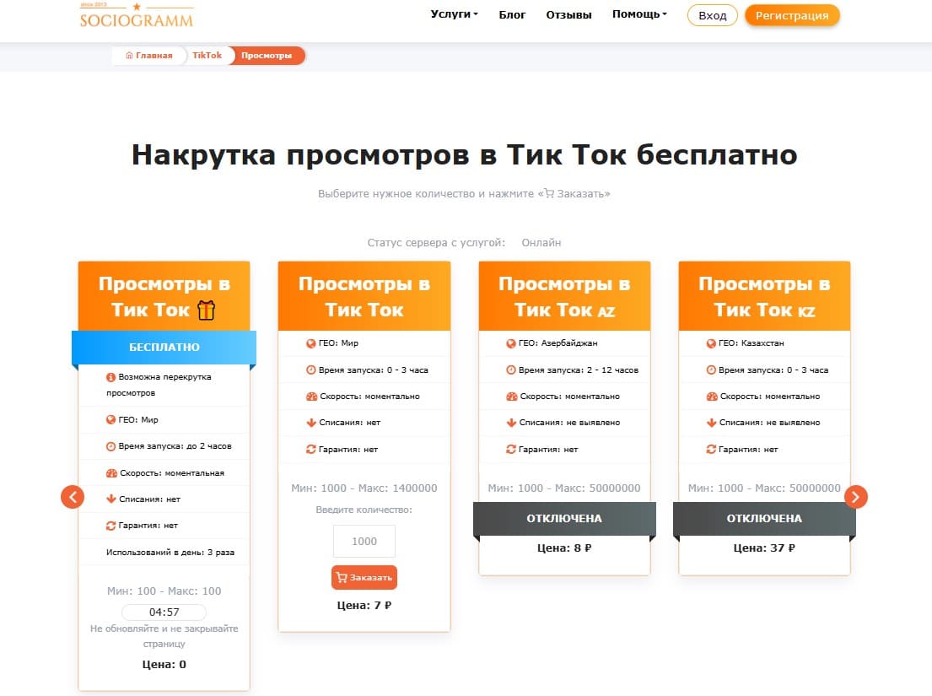Click the next carousel arrow
Screen dimensions: 932x696
point(855,497)
